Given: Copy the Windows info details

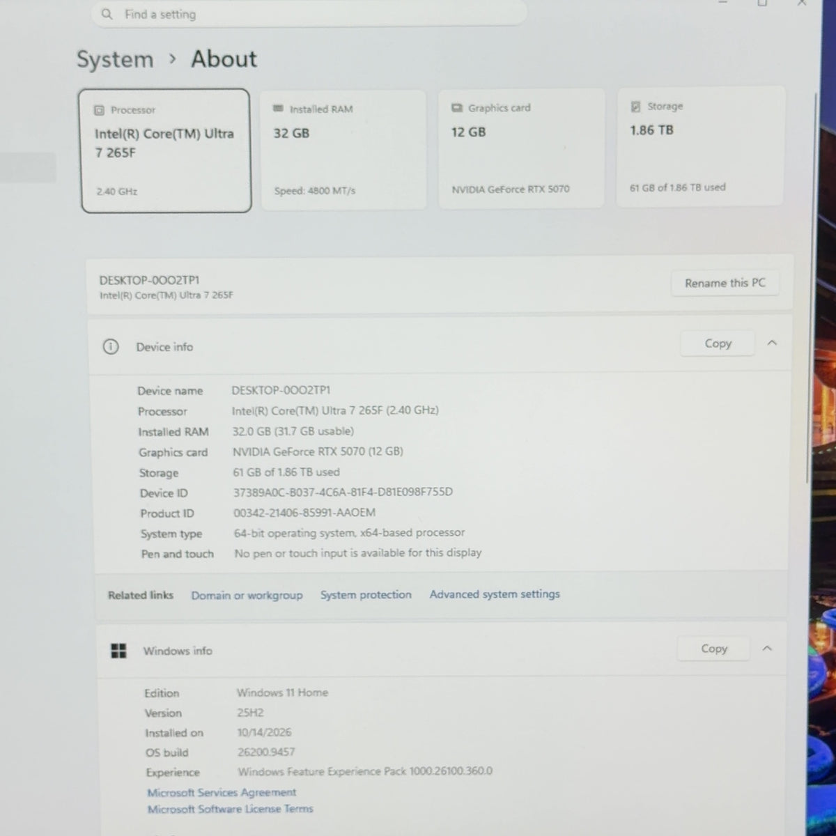Looking at the screenshot, I should [713, 648].
